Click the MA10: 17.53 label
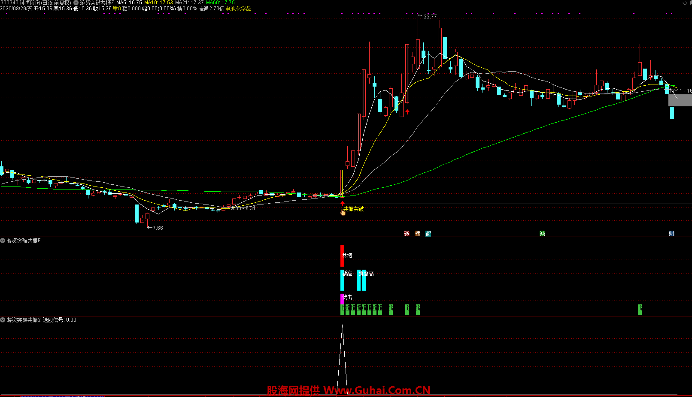Screen dimensions: 692x397 [x=158, y=3]
